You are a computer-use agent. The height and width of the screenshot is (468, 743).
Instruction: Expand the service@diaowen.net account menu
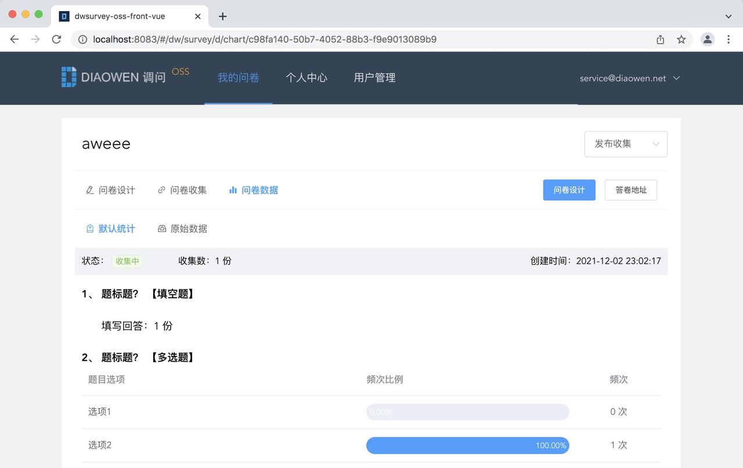pos(630,78)
